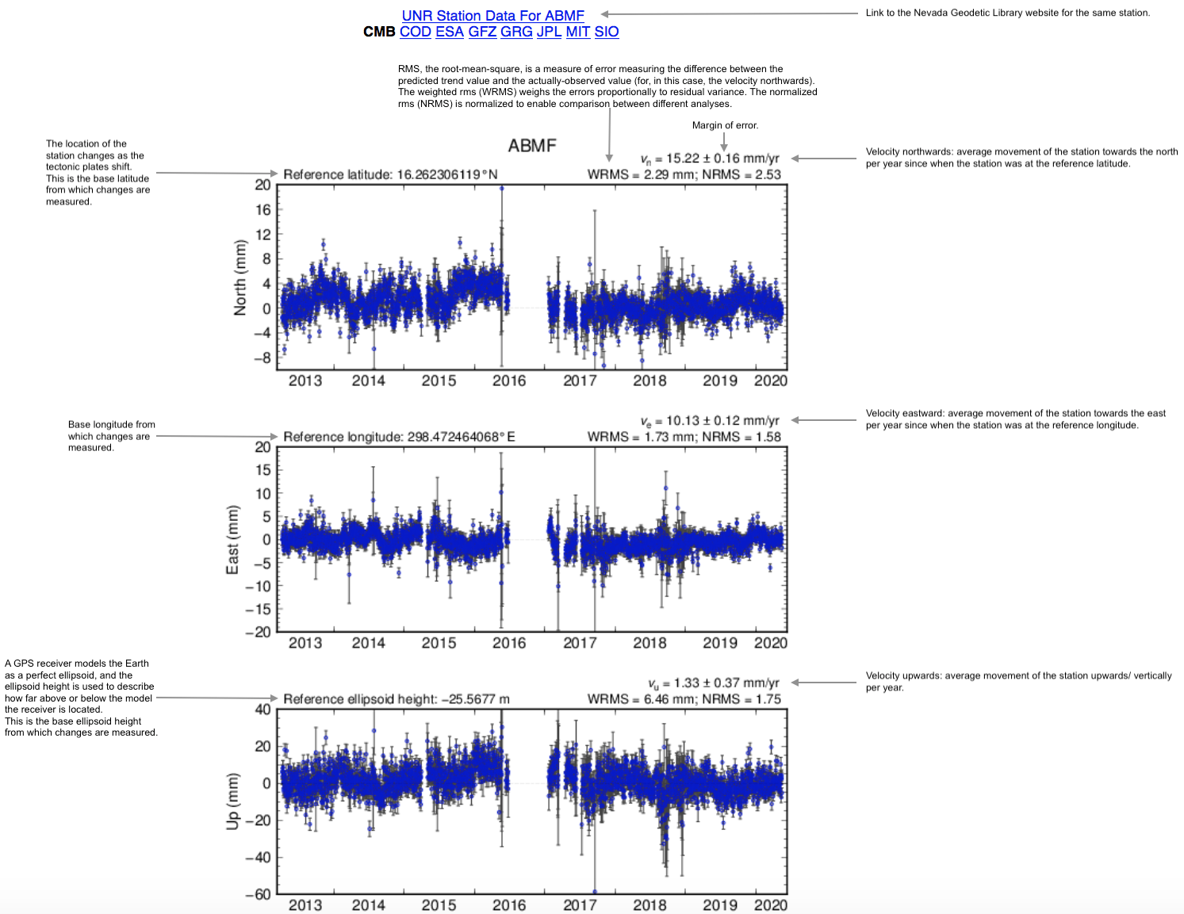Open the GRG analysis center link
The image size is (1184, 914).
(516, 32)
